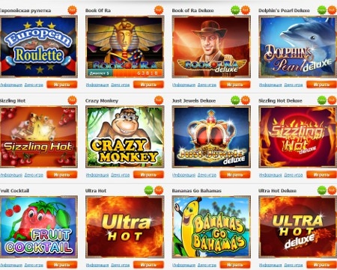Viewport: 337px width, 270px height.
Task: Click the Играть button under Fruit Cocktail
Action: 62,265
